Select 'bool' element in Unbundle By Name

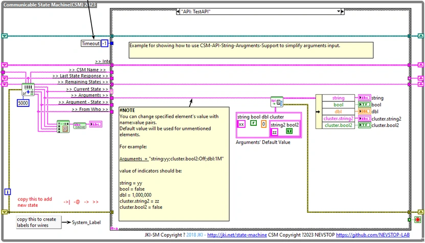(338, 105)
